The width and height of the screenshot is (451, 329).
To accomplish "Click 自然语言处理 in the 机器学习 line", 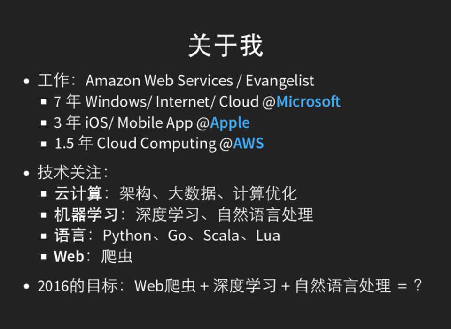I will [265, 215].
